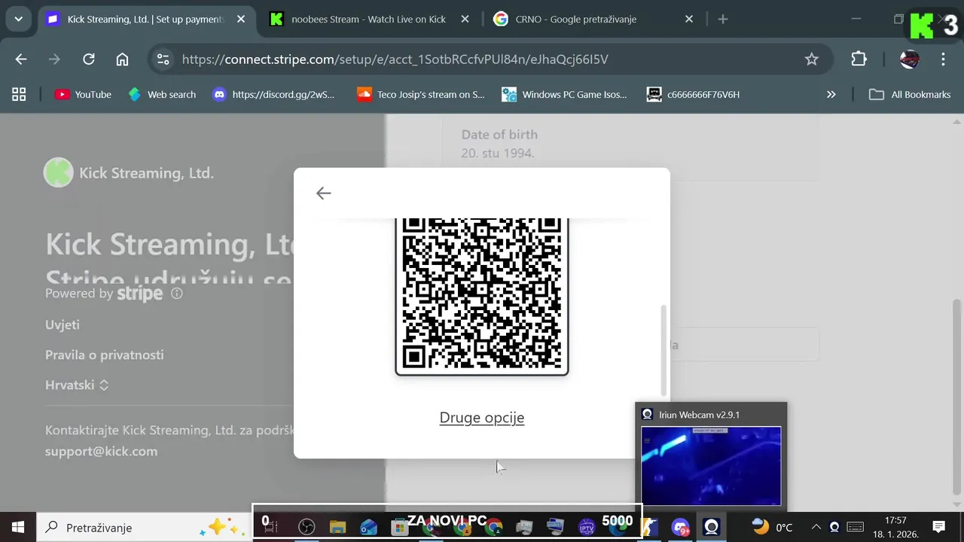964x542 pixels.
Task: Open the Windows PC Game Isos bookmark
Action: click(565, 95)
